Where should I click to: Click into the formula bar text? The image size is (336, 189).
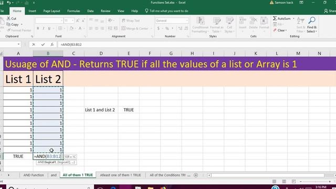coord(71,45)
